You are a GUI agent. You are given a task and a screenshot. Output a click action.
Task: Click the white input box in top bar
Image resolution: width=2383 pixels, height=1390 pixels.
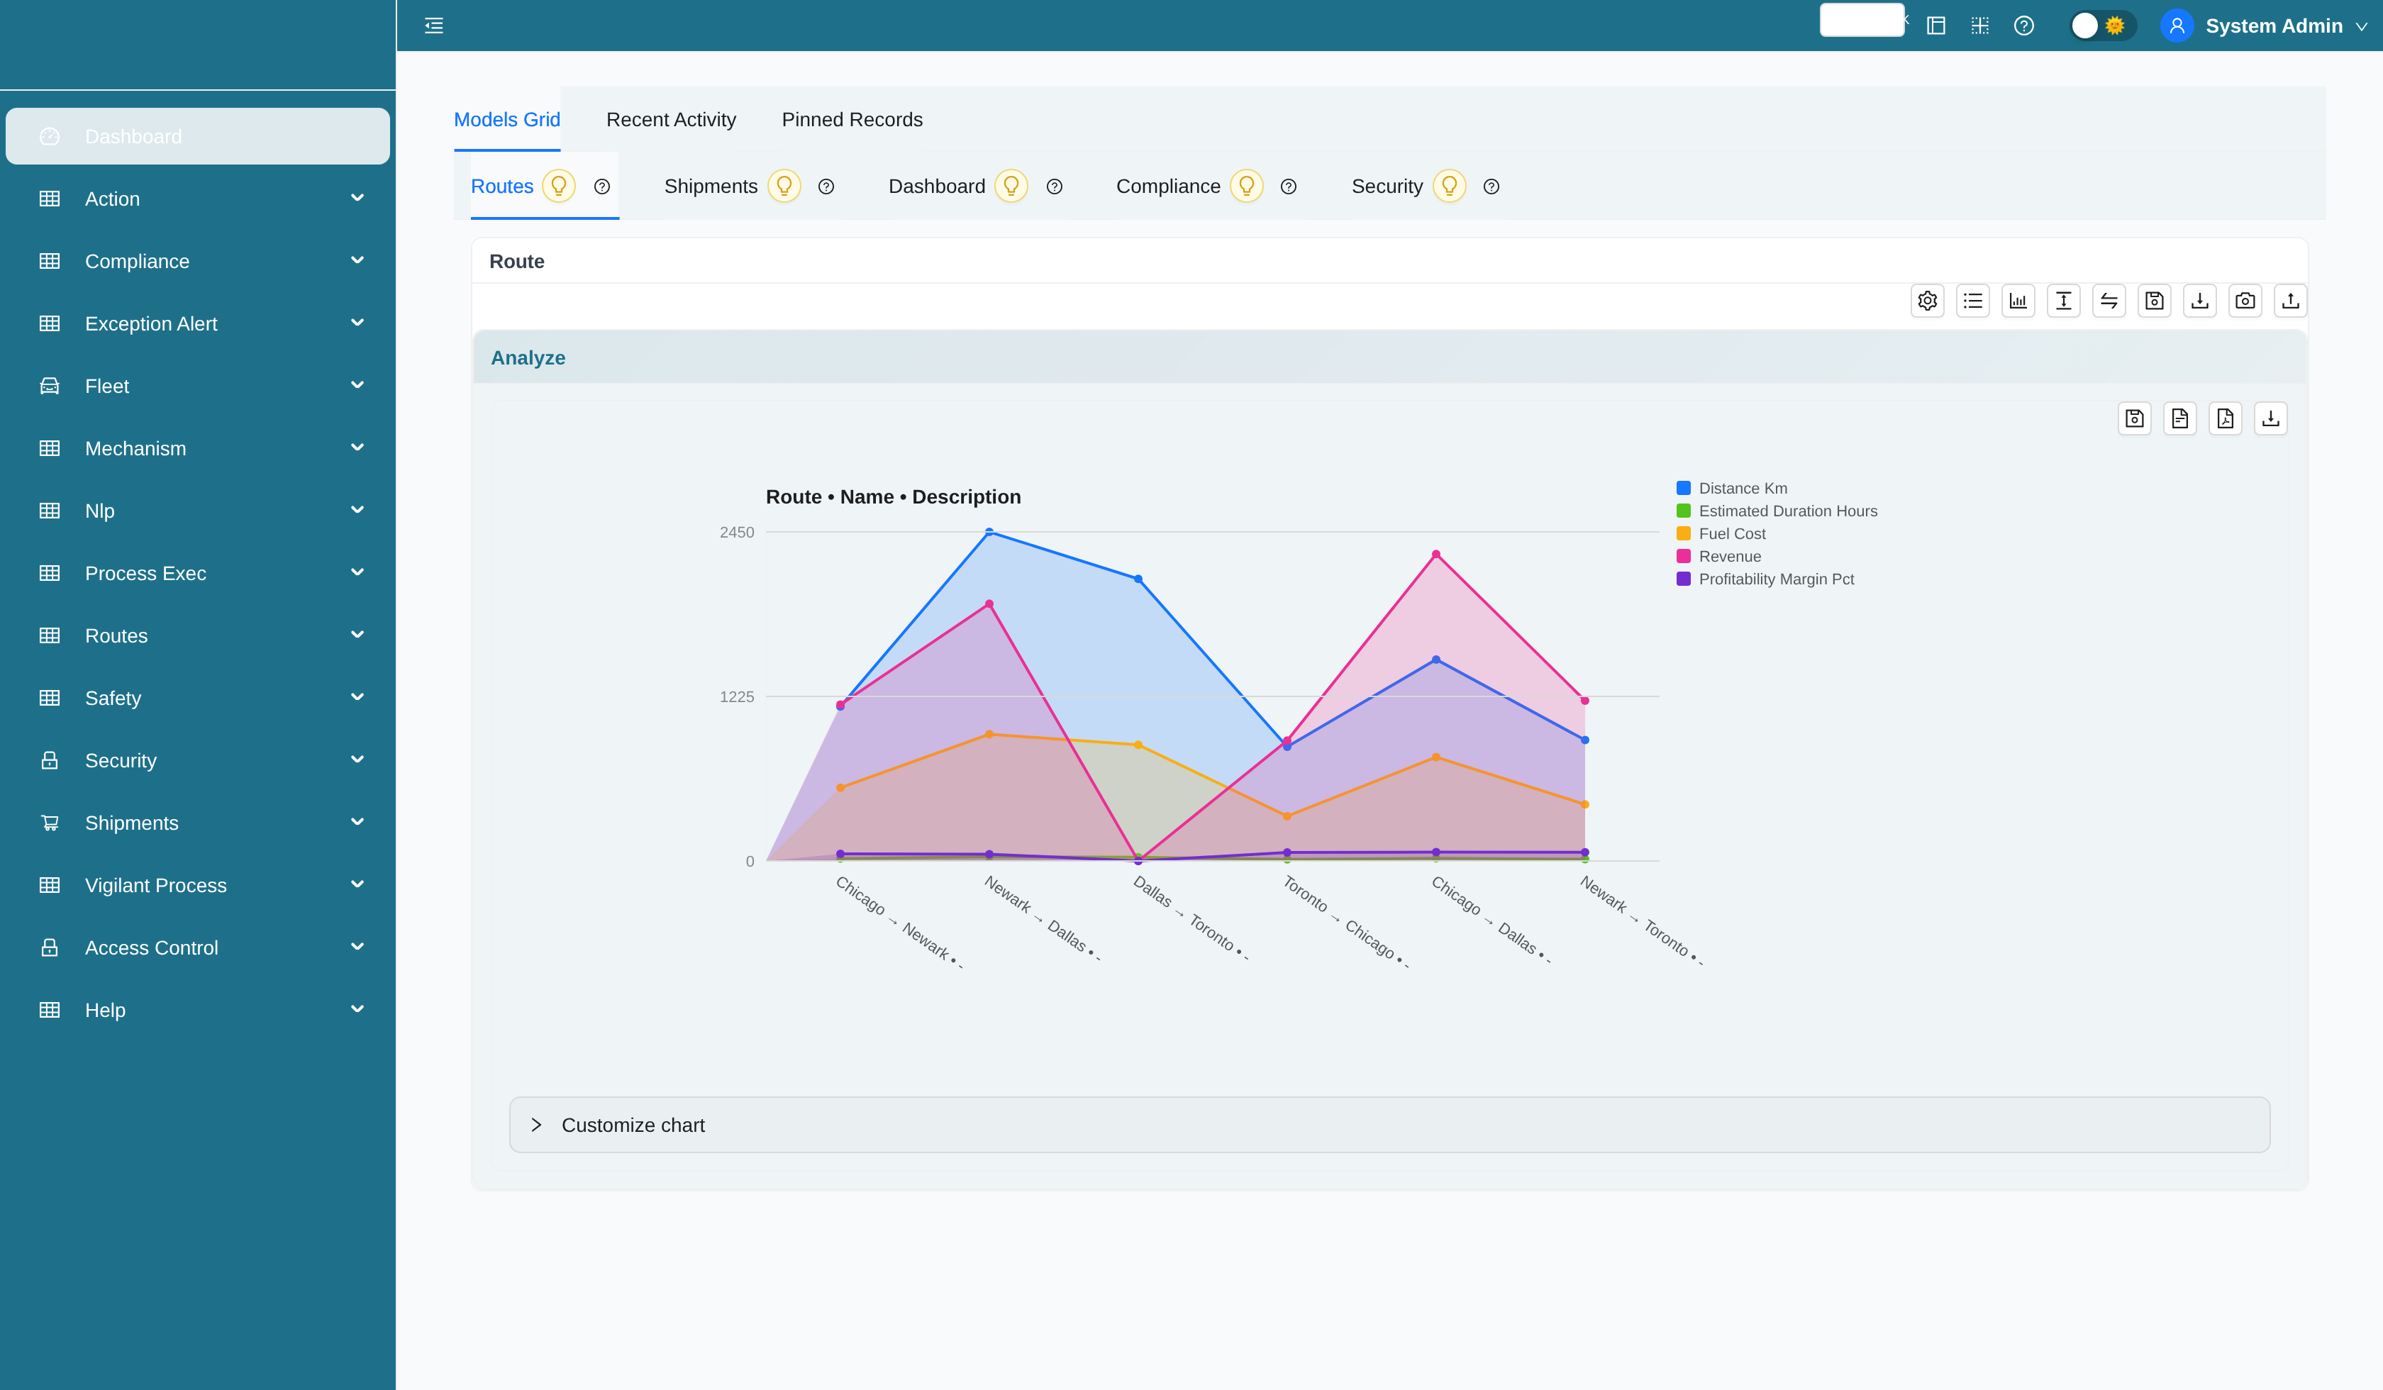point(1861,20)
